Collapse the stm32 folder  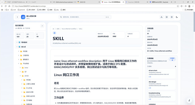click(20, 76)
